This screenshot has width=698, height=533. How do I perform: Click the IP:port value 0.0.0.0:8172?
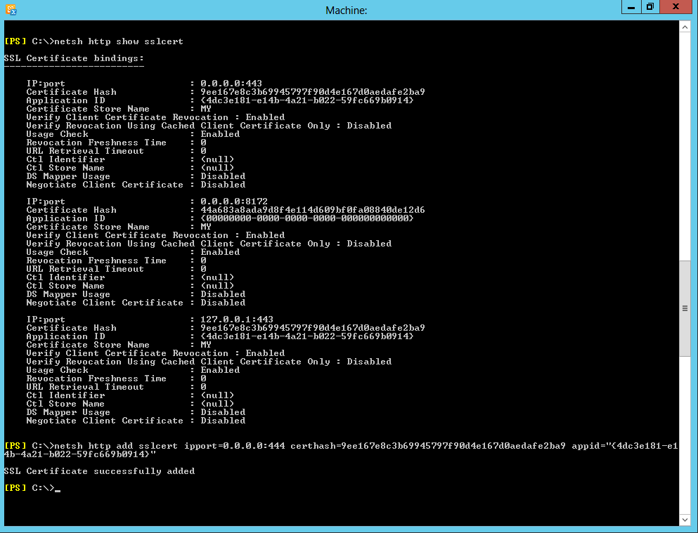pos(233,202)
